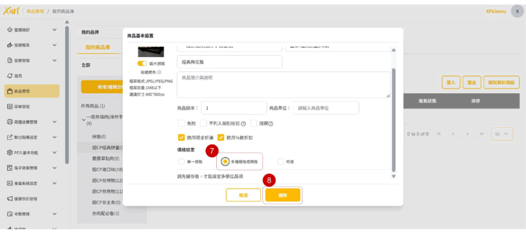Image resolution: width=526 pixels, height=234 pixels.
Task: Select the 單一價格 radio option
Action: 181,161
